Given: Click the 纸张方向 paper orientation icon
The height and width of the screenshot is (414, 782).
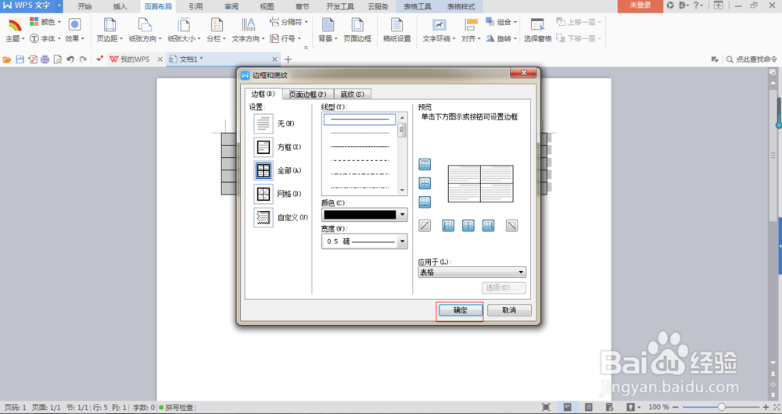Looking at the screenshot, I should (x=145, y=25).
